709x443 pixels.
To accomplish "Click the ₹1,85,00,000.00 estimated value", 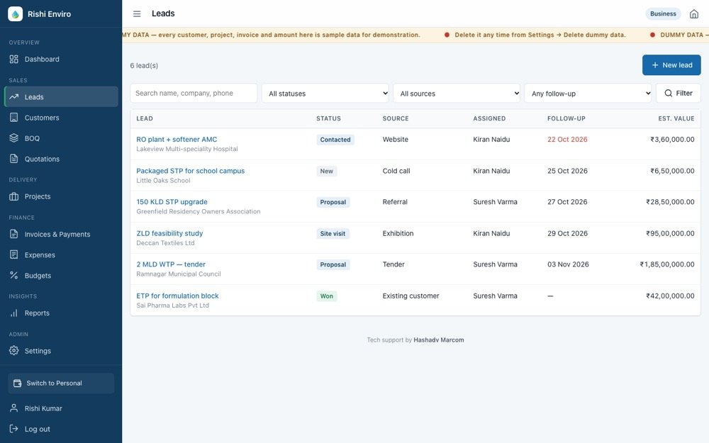I will (x=667, y=264).
